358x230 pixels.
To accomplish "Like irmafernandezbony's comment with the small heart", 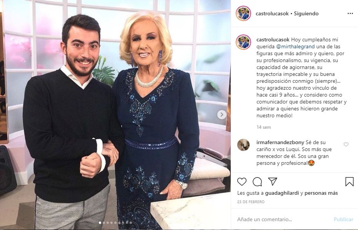I will pos(346,145).
